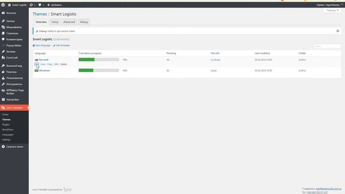Screen dimensions: 345x194
Task: Switch to the Overview tab
Action: coord(41,22)
